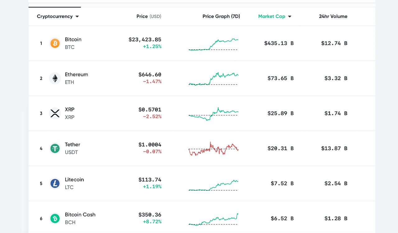Open the Ethereum name link
The width and height of the screenshot is (398, 233).
(76, 75)
